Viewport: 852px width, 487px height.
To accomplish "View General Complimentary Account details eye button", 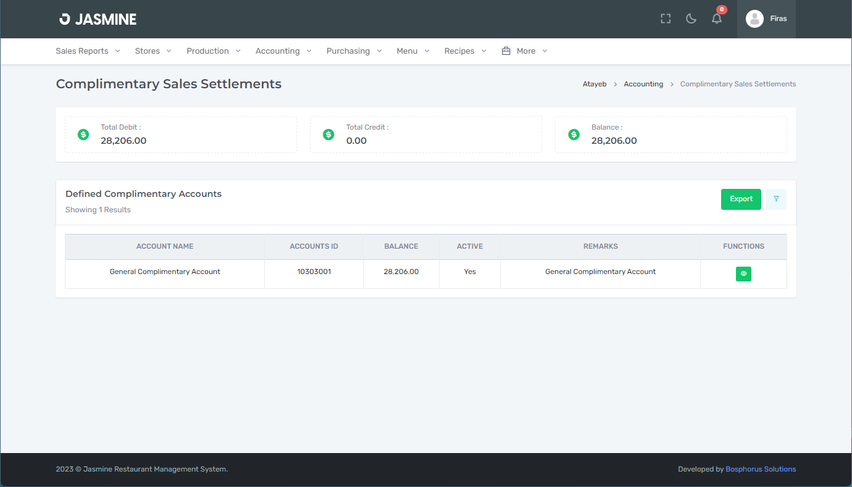I will point(743,273).
